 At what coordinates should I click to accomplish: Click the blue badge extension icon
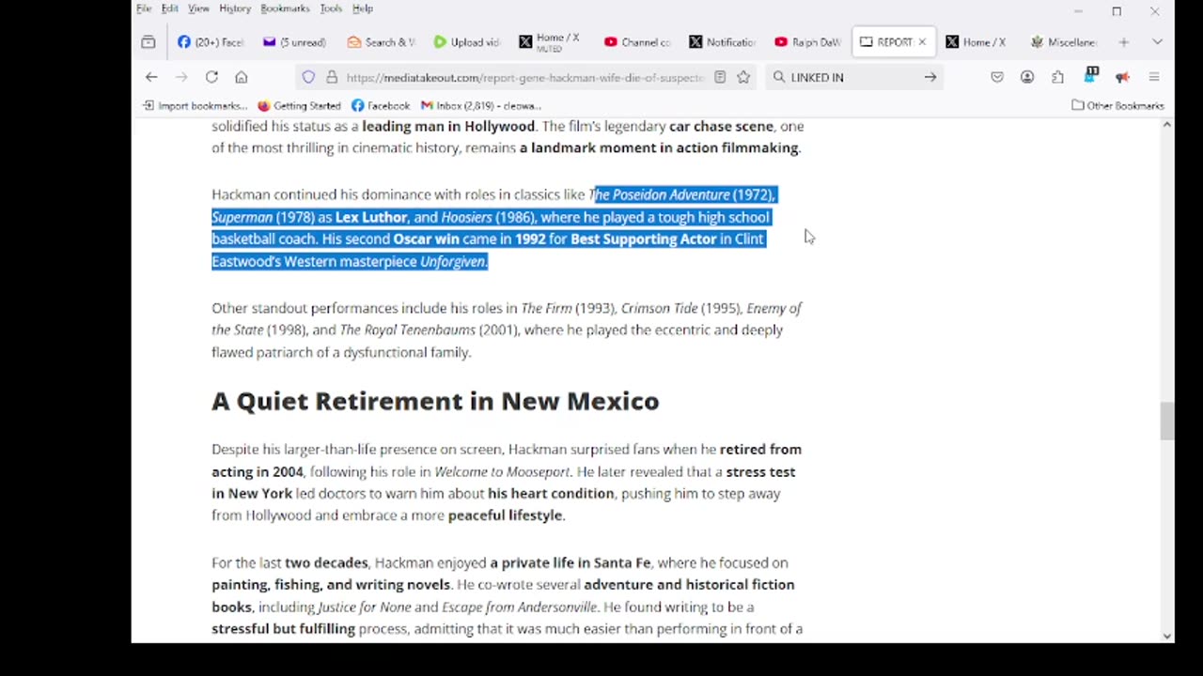pos(1091,75)
